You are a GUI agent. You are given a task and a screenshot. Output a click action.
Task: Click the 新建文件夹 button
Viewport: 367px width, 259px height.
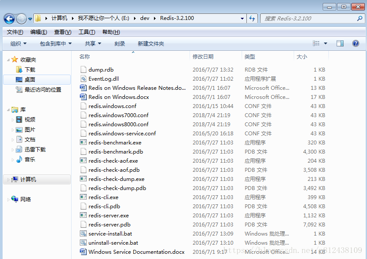[x=151, y=43]
